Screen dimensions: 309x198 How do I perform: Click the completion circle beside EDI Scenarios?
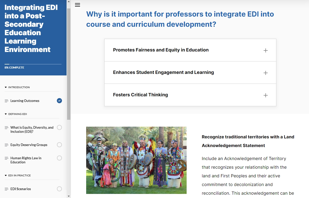[59, 189]
